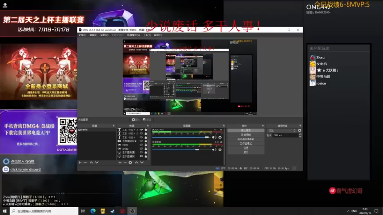Open Windows Start menu
Viewport: 383px width, 215px height.
[x=5, y=211]
